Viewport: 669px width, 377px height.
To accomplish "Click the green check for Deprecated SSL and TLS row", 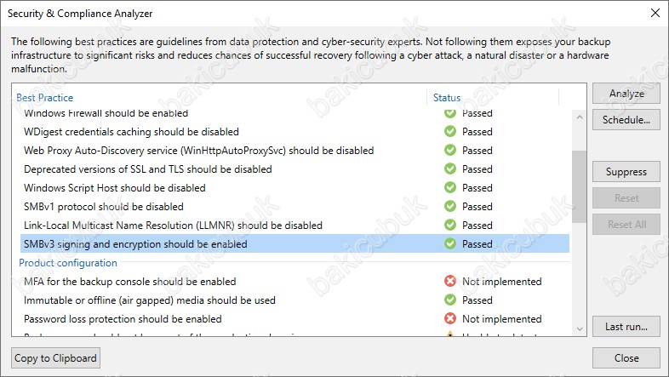I will pos(450,169).
